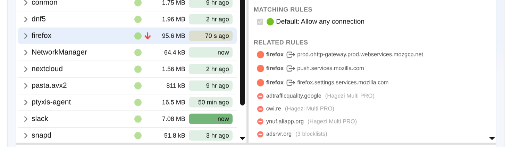This screenshot has width=512, height=147.
Task: Click the 'now' badge for NetworkManager
Action: click(x=211, y=53)
